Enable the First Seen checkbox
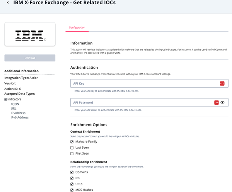 coord(72,154)
